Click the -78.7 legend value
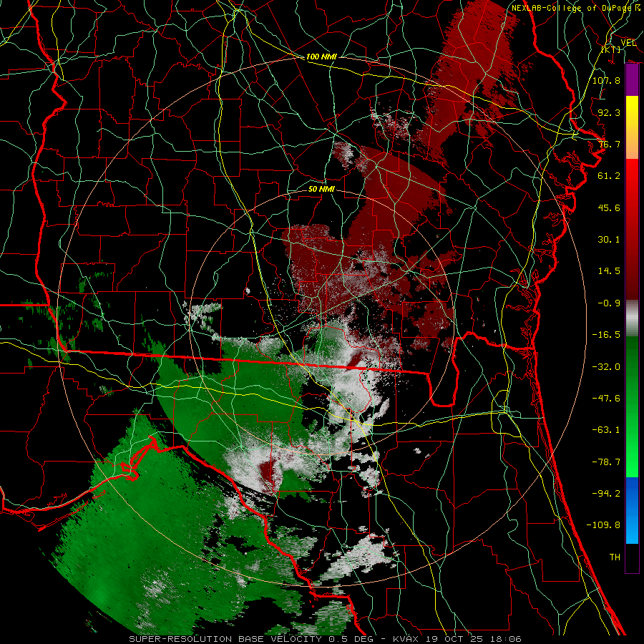Viewport: 644px width, 644px height. (606, 462)
